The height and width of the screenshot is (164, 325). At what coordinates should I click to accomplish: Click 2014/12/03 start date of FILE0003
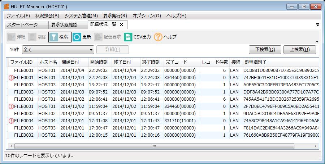[72, 92]
